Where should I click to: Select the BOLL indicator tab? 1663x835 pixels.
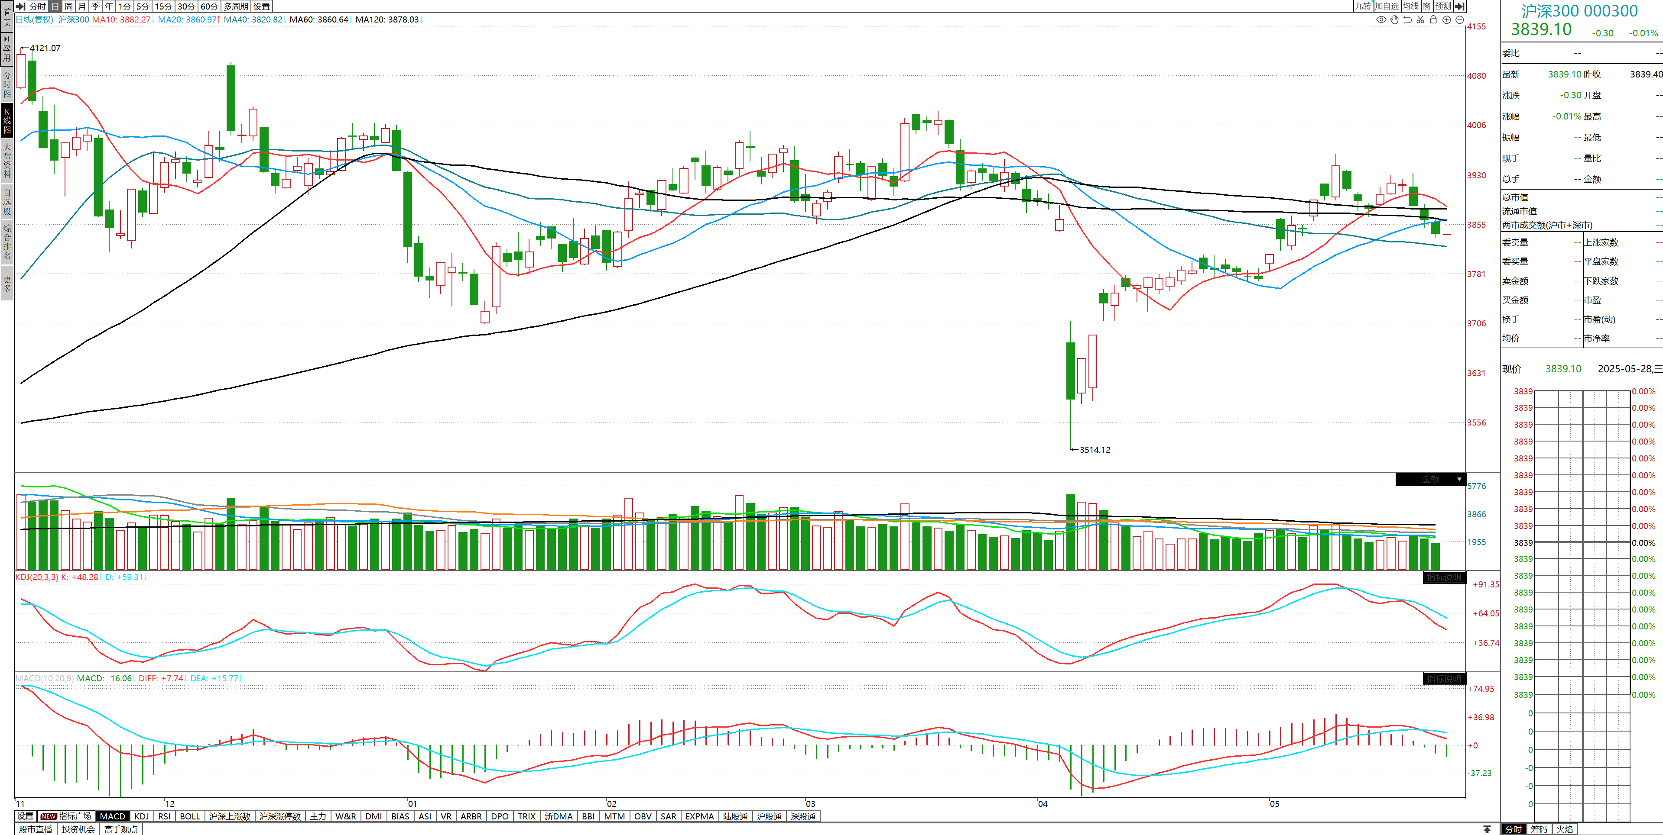(190, 816)
